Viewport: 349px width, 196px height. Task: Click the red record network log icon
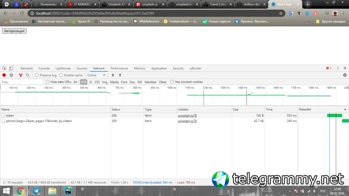tap(4, 75)
